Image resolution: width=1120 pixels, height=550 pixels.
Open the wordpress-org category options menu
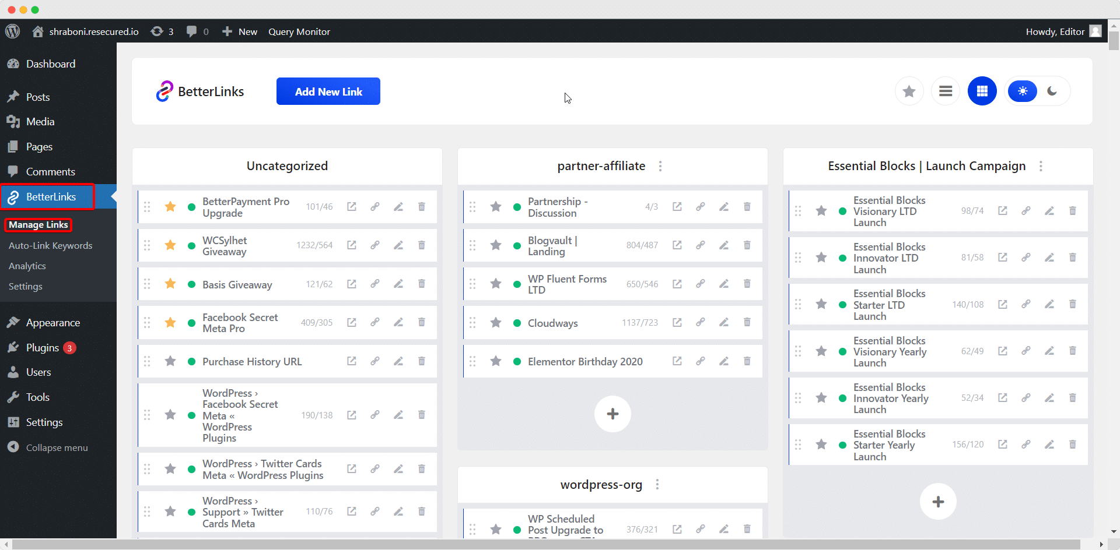657,484
